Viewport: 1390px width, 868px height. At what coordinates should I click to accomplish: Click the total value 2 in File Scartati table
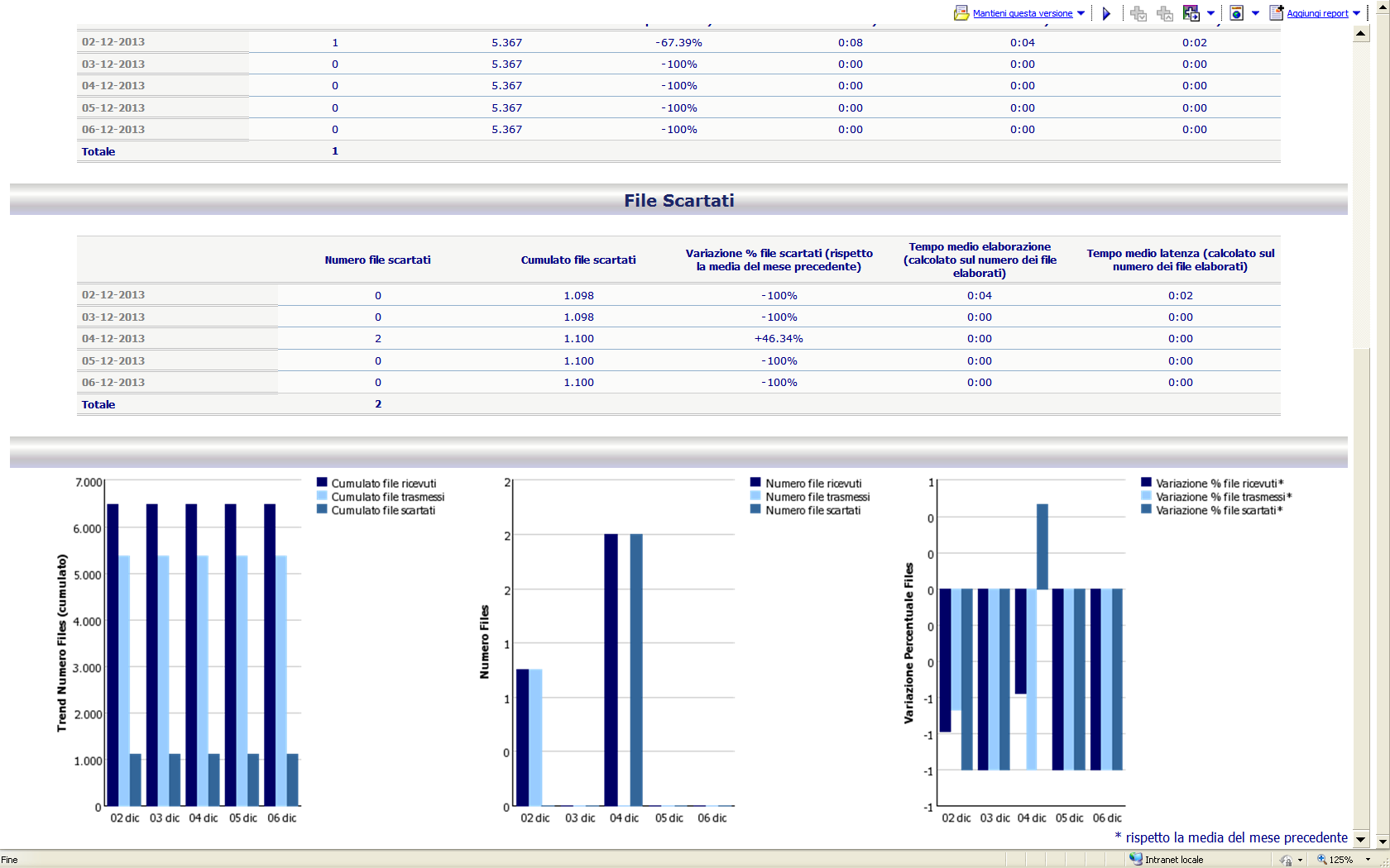pos(378,403)
